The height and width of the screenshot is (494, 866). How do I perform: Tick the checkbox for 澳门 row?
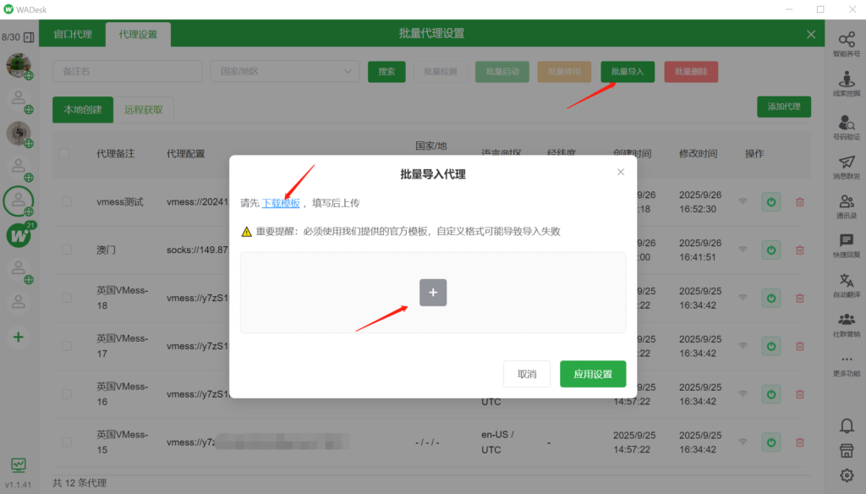66,250
